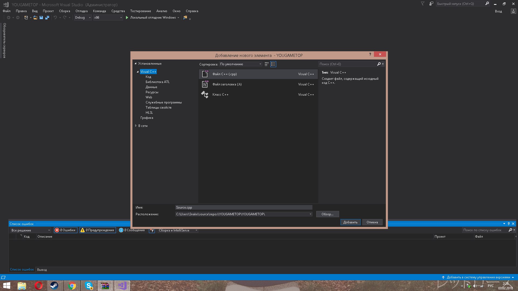Open the Обозреватель серверов side tab
The image size is (518, 291).
pos(4,40)
